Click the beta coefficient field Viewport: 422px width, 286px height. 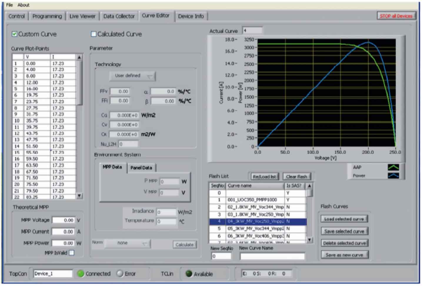pyautogui.click(x=163, y=101)
